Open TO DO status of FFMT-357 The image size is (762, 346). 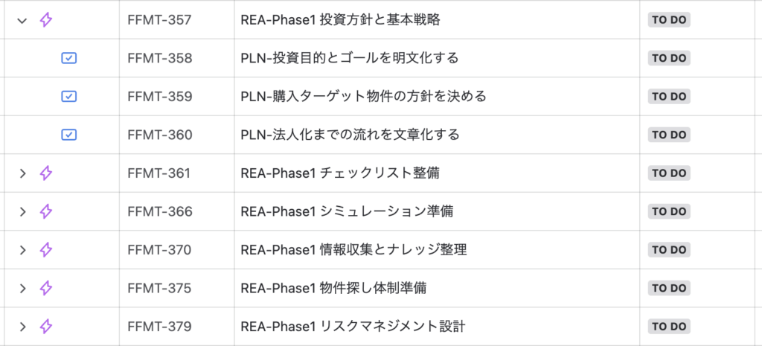[x=669, y=20]
